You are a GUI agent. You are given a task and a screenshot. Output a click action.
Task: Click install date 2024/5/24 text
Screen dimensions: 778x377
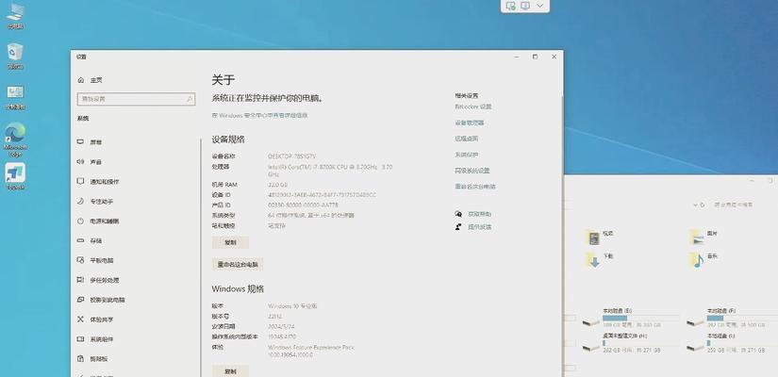coord(281,326)
